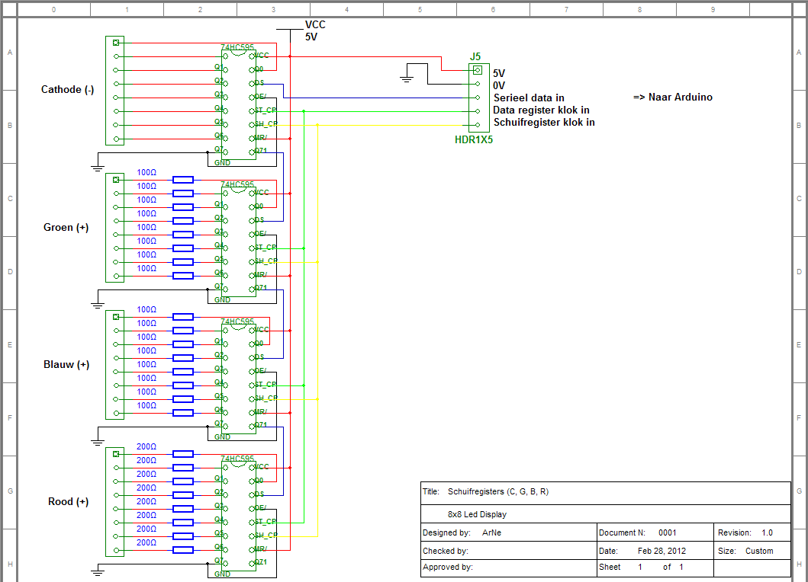The width and height of the screenshot is (808, 582).
Task: Select the 'Blauw (+)' text label
Action: pyautogui.click(x=66, y=364)
